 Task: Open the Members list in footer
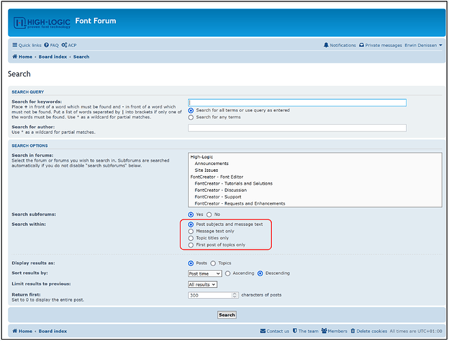coord(335,331)
